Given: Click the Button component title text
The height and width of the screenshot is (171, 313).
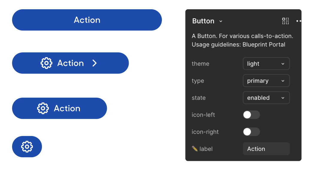Looking at the screenshot, I should click(203, 21).
